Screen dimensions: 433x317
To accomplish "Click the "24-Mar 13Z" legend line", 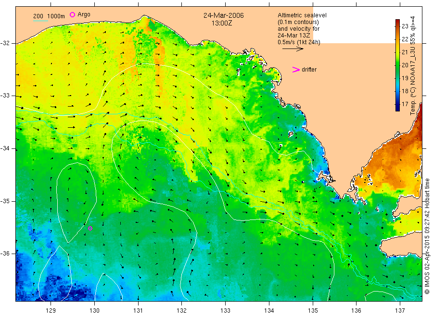I will (x=294, y=36).
